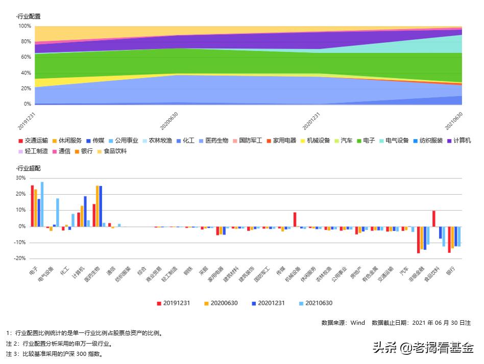Click the 银行 legend marker
This screenshot has height=364, width=484.
click(78, 151)
